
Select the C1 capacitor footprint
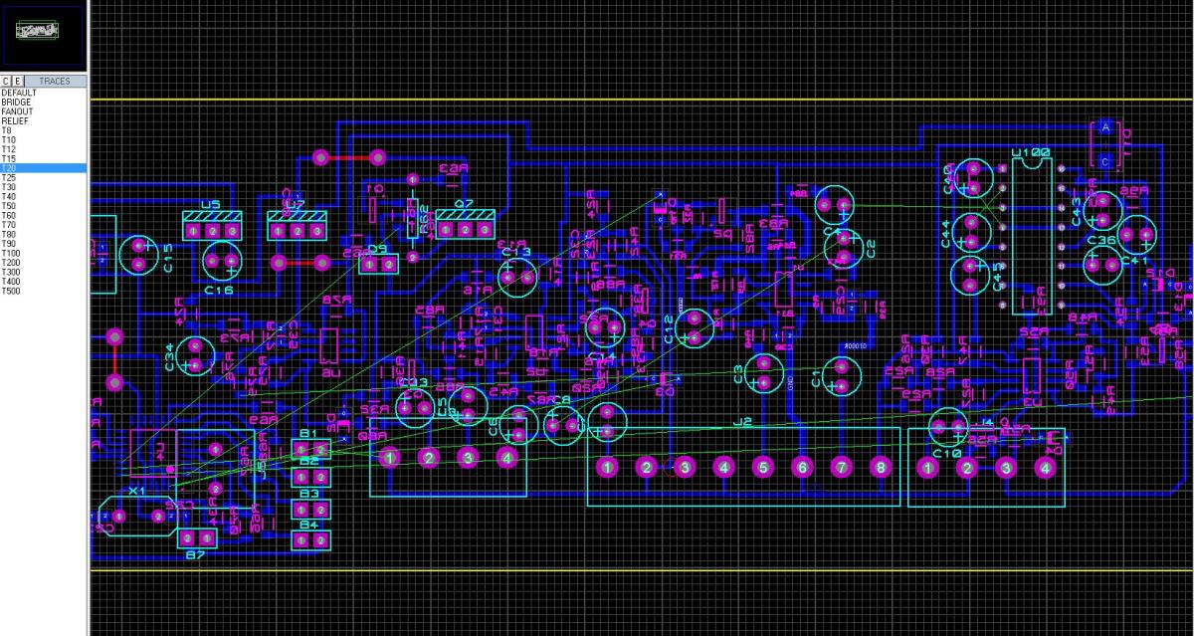pyautogui.click(x=841, y=375)
